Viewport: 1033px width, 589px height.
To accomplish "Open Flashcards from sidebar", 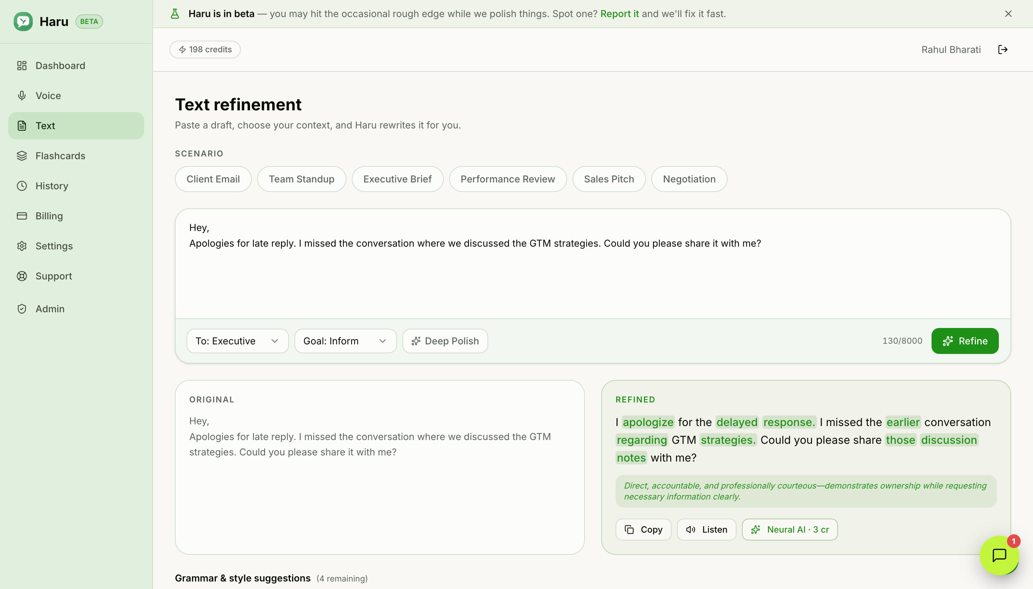I will [76, 156].
